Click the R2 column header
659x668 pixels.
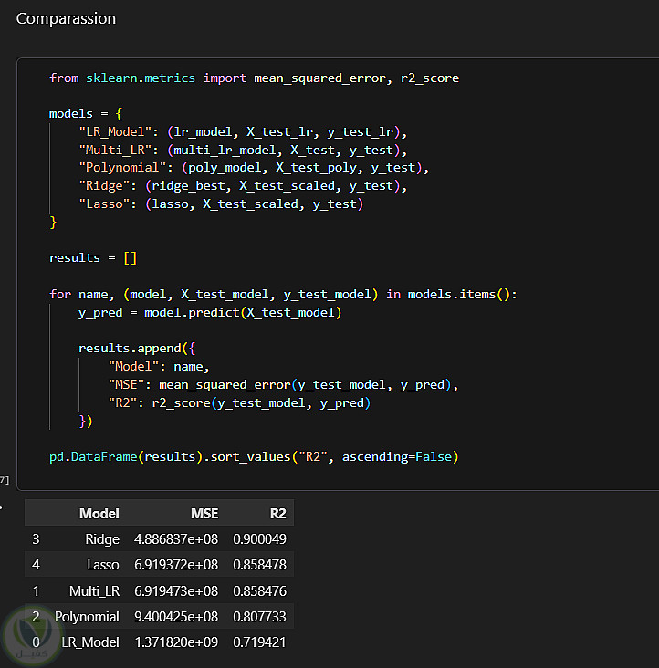click(x=277, y=514)
